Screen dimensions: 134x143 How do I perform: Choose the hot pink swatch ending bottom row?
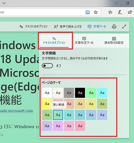[x=80, y=126]
